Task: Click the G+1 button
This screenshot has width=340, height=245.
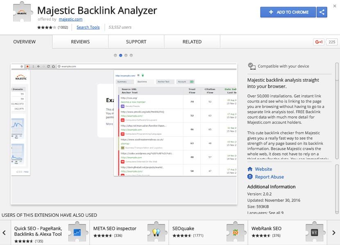Action: 319,42
